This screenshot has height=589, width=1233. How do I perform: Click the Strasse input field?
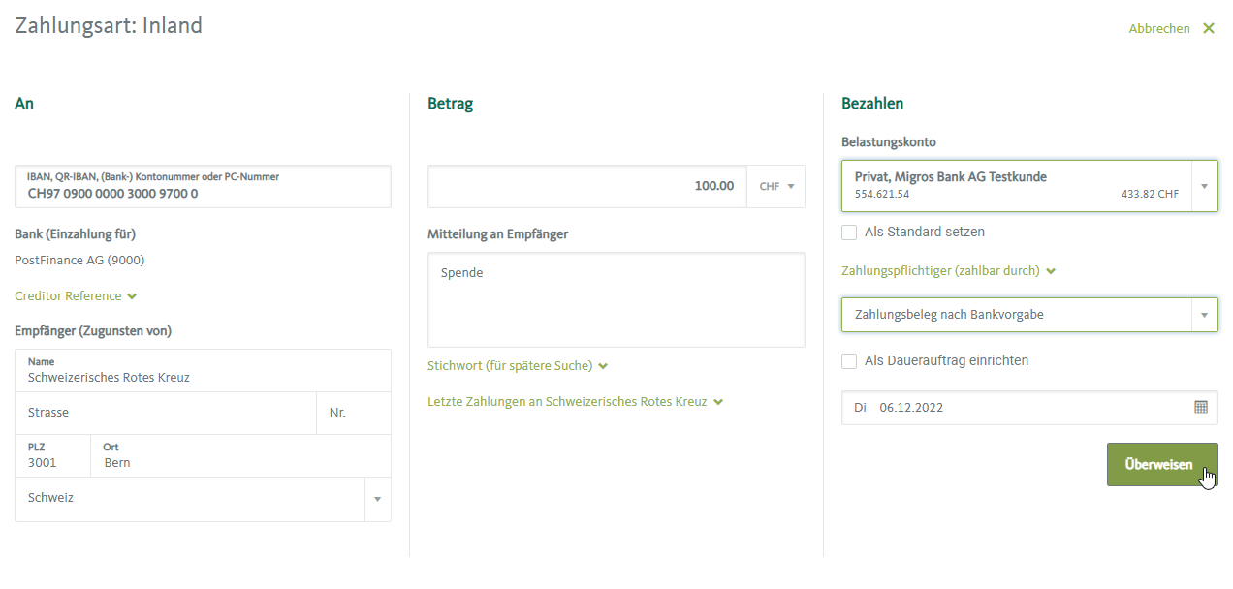pos(166,414)
